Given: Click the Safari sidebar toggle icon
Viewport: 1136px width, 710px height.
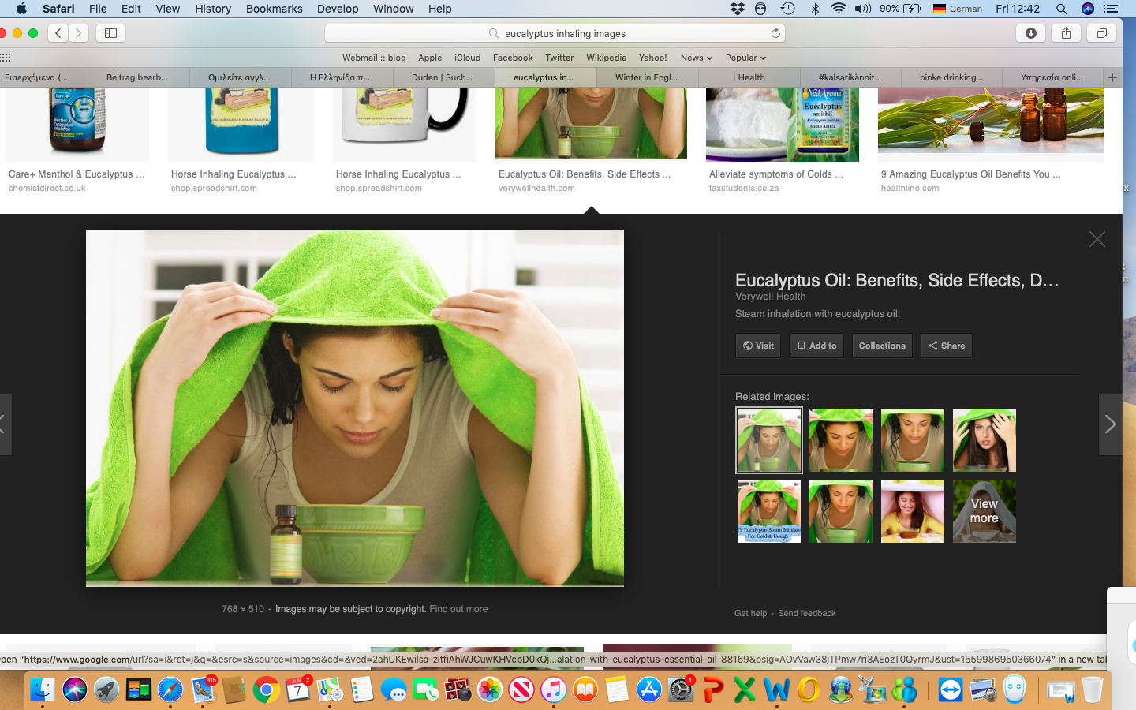Looking at the screenshot, I should click(110, 33).
